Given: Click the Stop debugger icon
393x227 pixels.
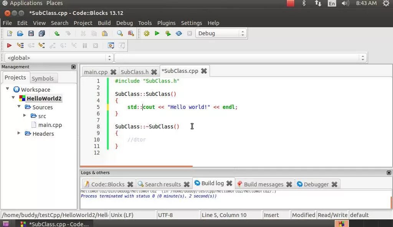Looking at the screenshot, I should pos(96,46).
